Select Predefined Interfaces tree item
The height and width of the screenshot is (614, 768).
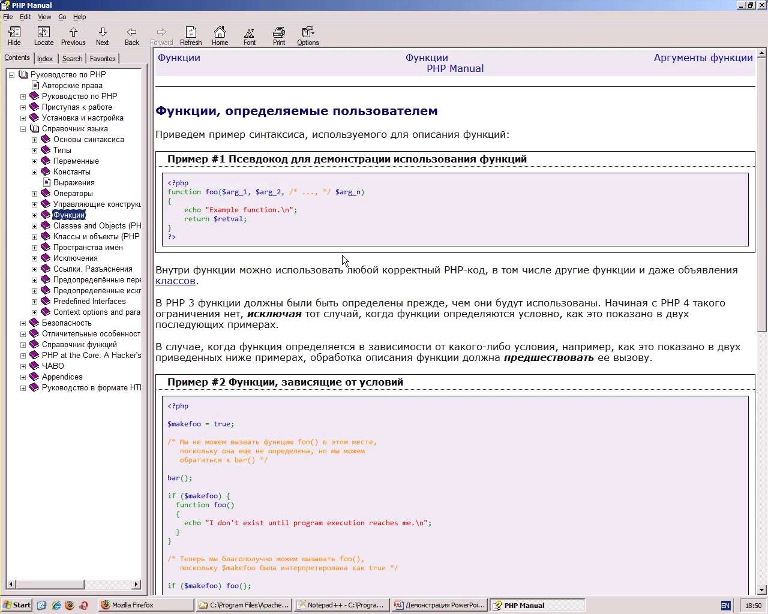(x=89, y=301)
